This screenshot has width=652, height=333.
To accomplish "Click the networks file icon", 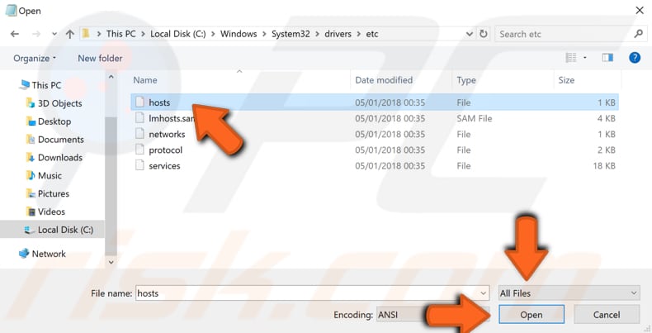I will [139, 134].
